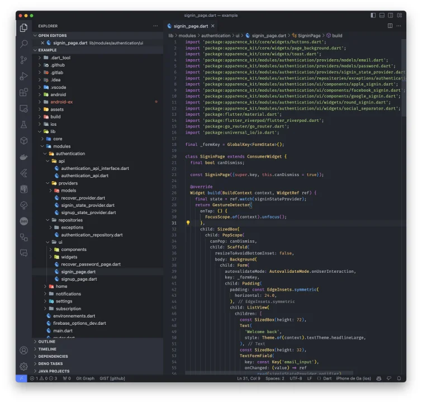This screenshot has height=403, width=422.
Task: Open the Remote Explorer icon
Action: (23, 108)
